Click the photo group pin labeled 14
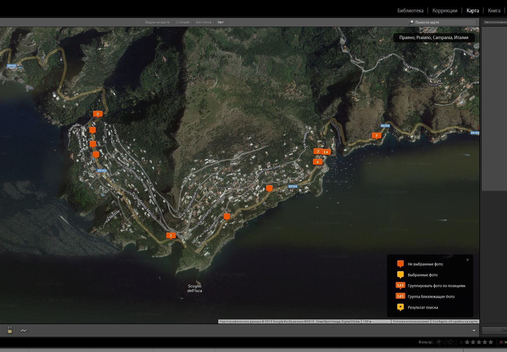The width and height of the screenshot is (507, 352). pos(326,152)
